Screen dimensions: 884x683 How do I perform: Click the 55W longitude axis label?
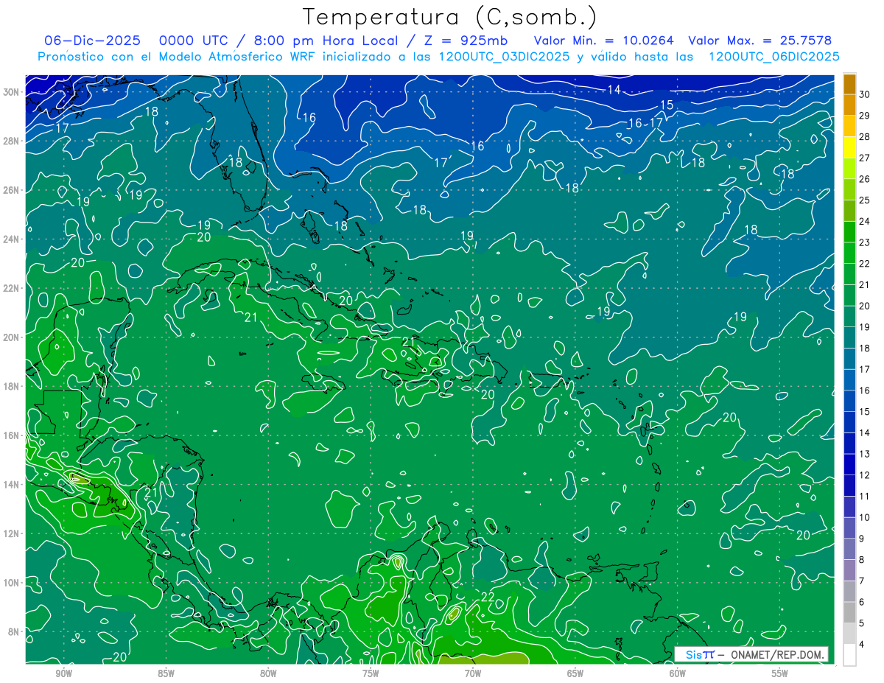pyautogui.click(x=779, y=673)
